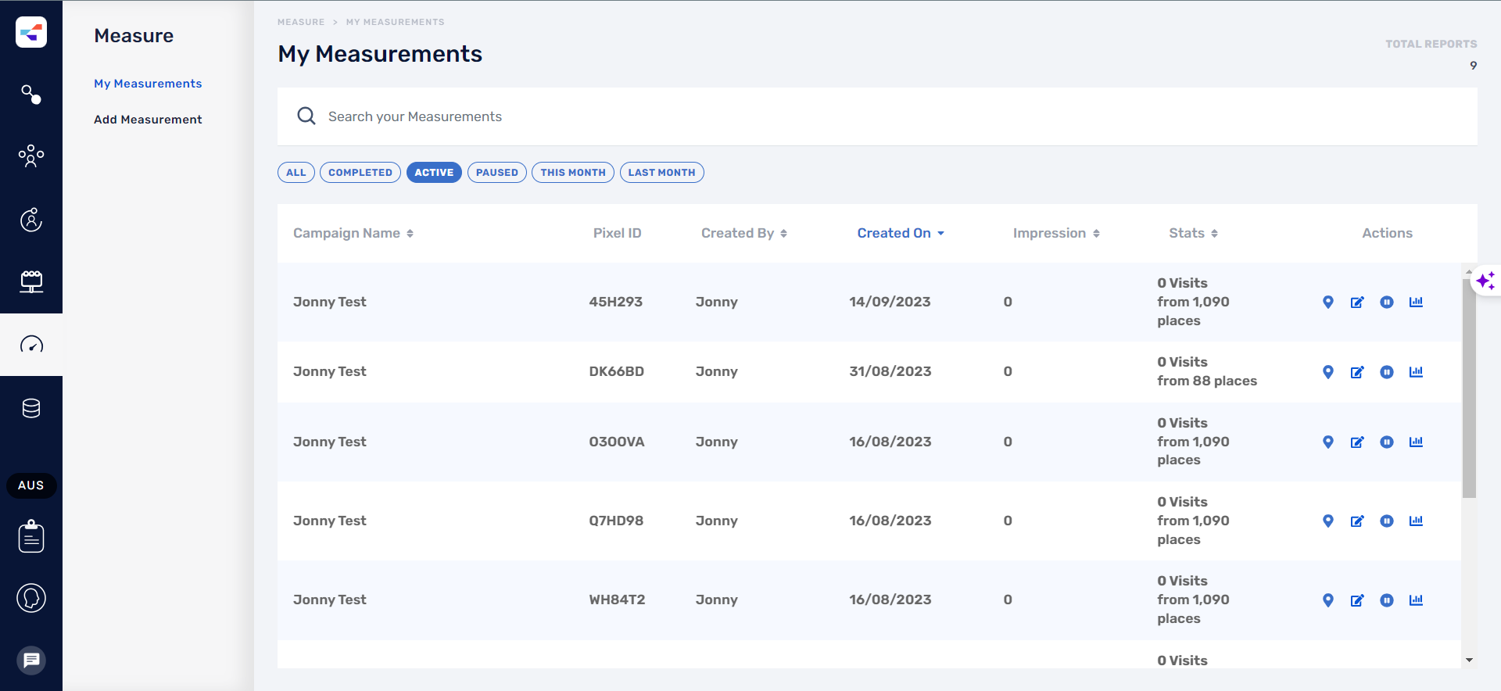View locations for pixel WH84T2

pyautogui.click(x=1328, y=600)
